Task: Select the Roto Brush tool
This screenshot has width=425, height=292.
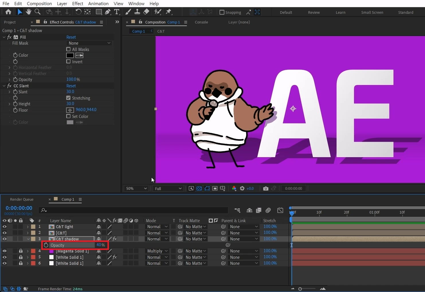Action: click(158, 12)
